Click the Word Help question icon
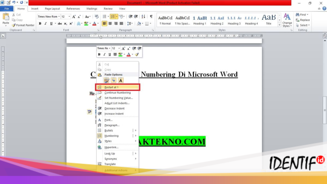 (324, 9)
